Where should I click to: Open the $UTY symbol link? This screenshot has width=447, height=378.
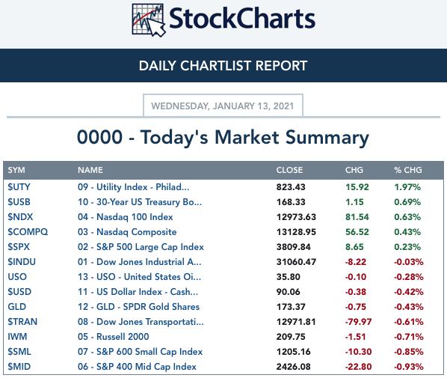(19, 187)
